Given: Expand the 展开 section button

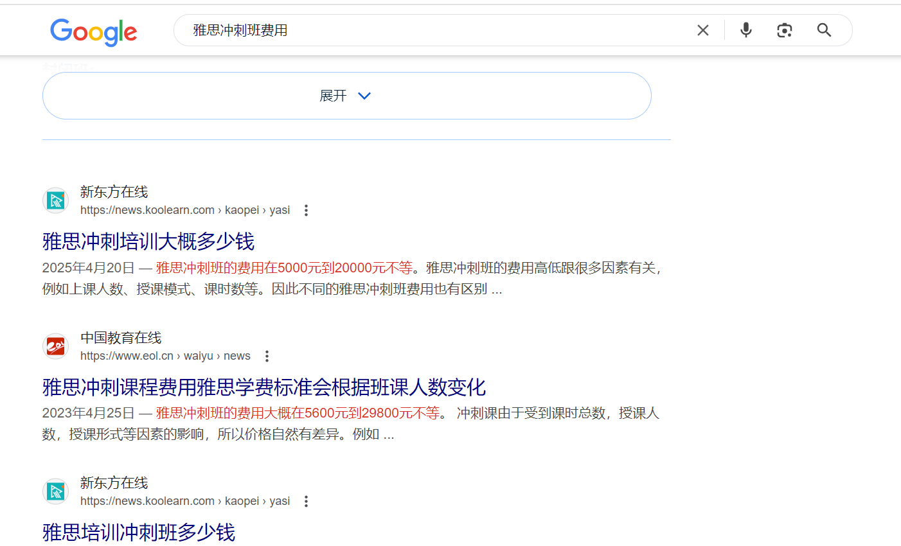Looking at the screenshot, I should (347, 96).
